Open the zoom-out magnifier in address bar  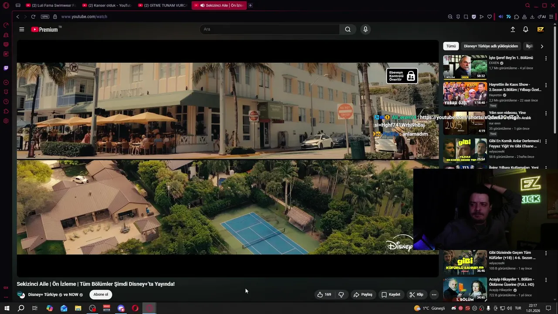(450, 17)
